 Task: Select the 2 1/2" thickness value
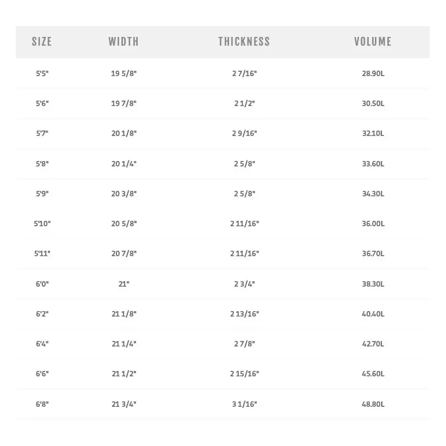pos(244,103)
